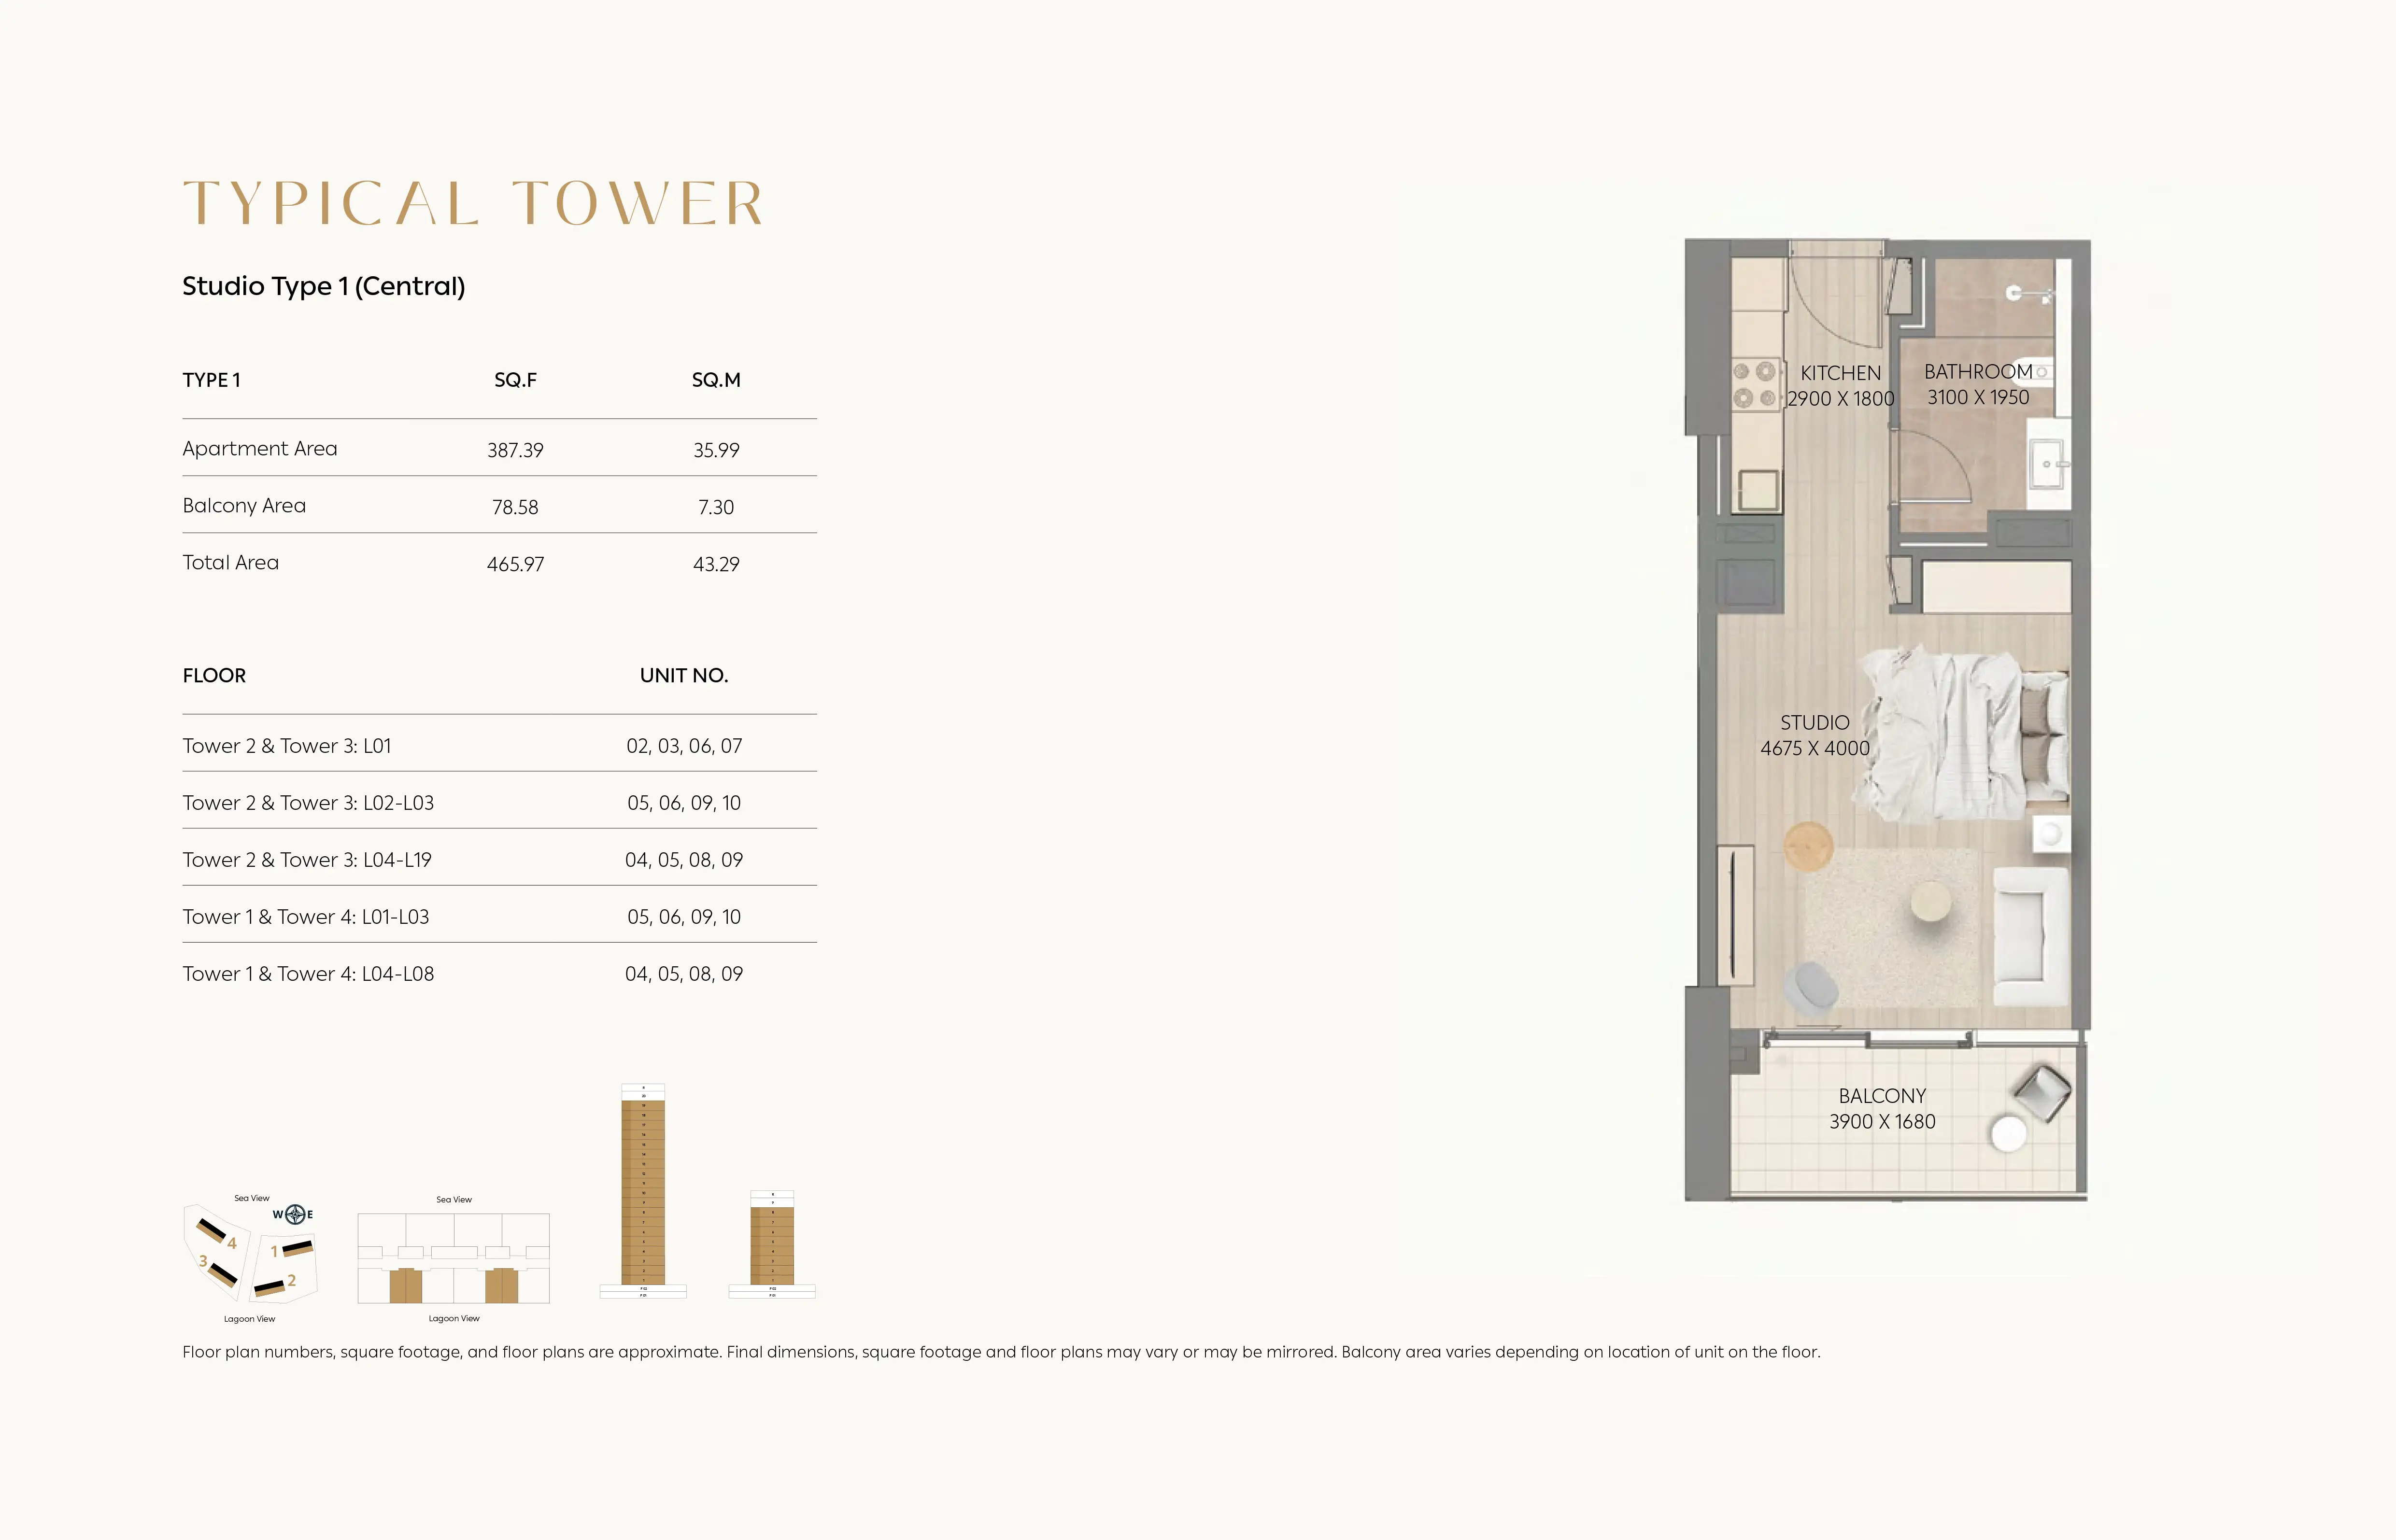Click the bathroom washbasin

pos(2046,464)
